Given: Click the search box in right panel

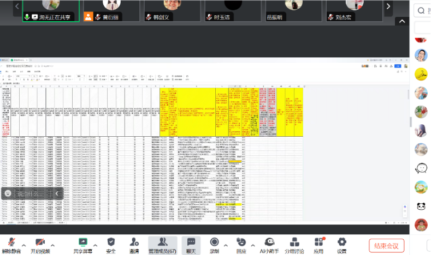Looking at the screenshot, I should [422, 11].
